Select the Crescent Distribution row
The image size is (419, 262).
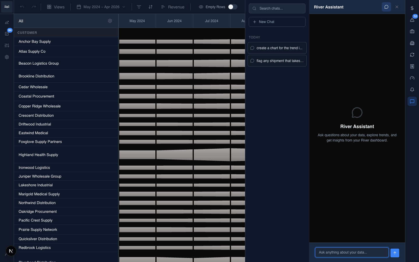66,116
